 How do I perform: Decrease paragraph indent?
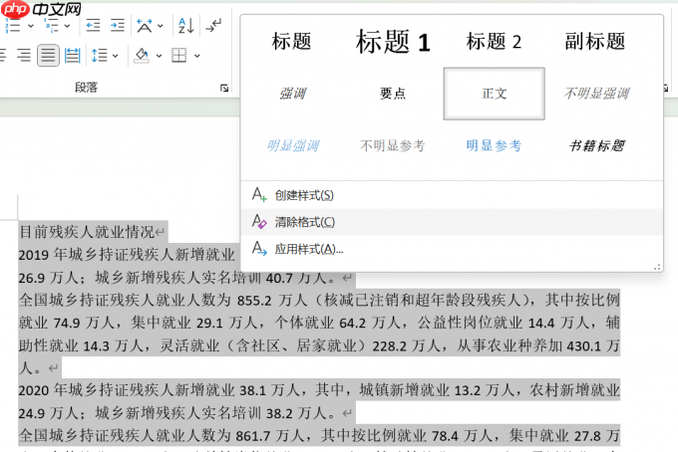(93, 26)
